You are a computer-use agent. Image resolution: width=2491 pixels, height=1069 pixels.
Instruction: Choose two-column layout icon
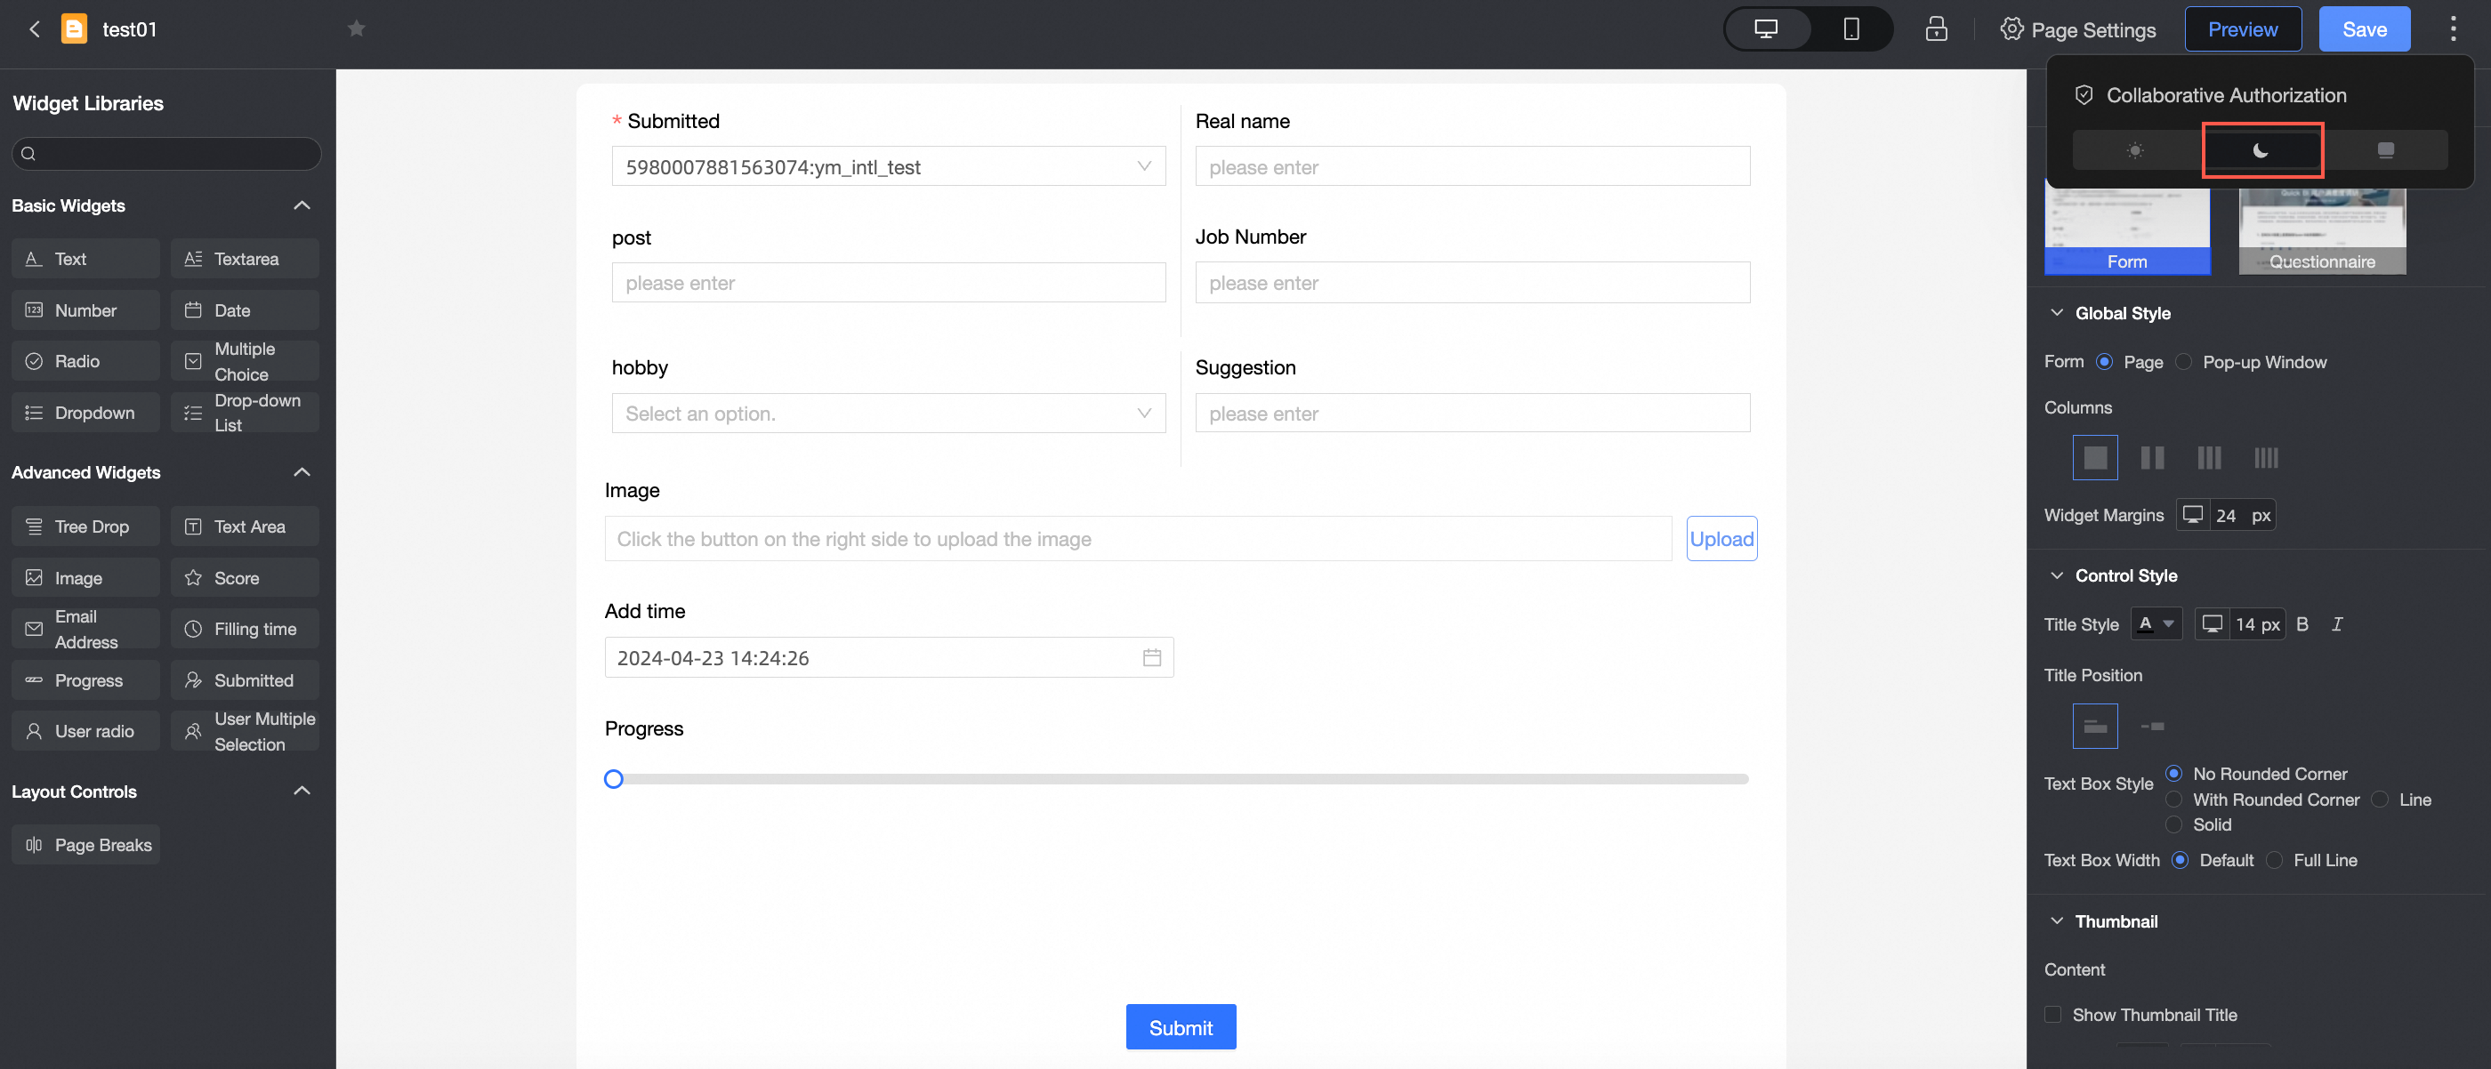pyautogui.click(x=2151, y=457)
